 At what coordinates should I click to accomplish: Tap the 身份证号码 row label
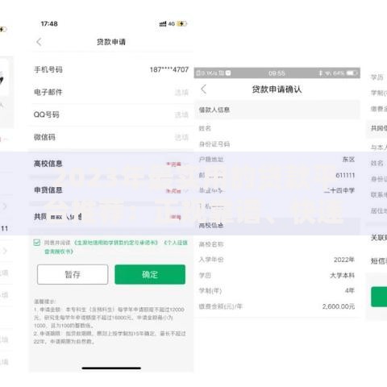coord(214,144)
